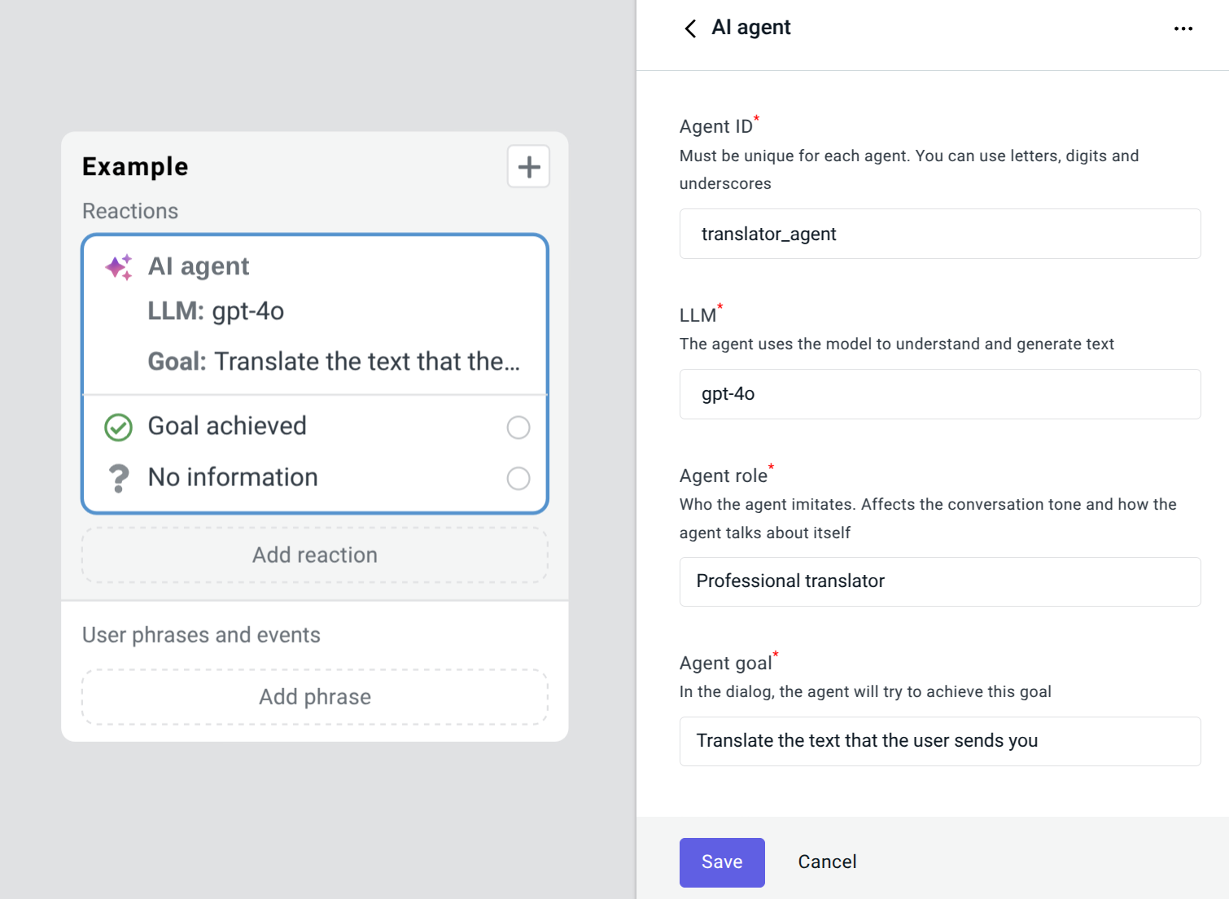Viewport: 1229px width, 899px height.
Task: Click the Agent goal text field
Action: click(939, 741)
